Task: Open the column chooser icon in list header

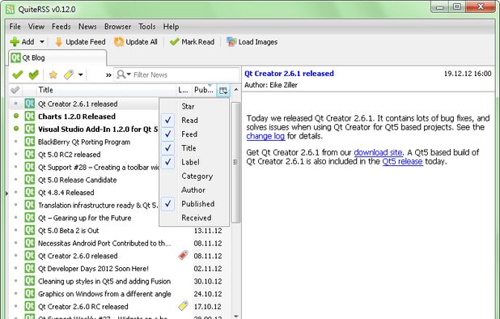Action: (223, 91)
